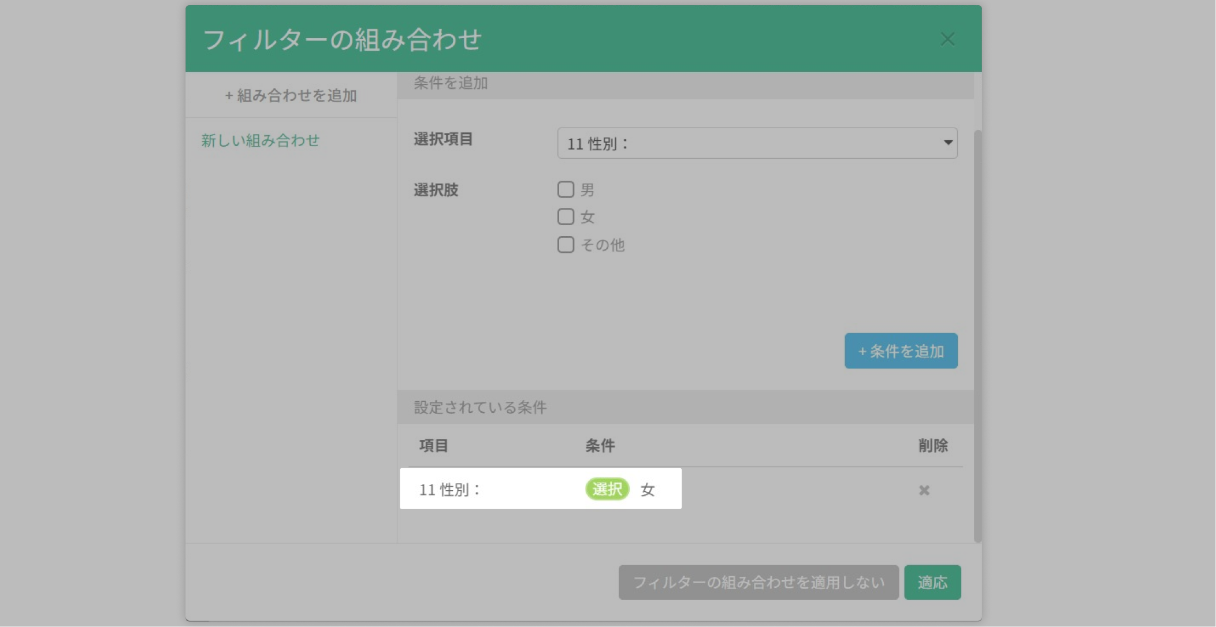This screenshot has width=1216, height=627.
Task: Click the 削除 column header
Action: [933, 446]
